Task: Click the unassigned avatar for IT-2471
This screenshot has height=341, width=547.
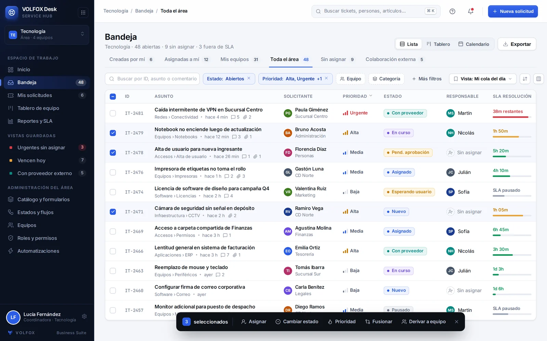Action: coord(450,212)
